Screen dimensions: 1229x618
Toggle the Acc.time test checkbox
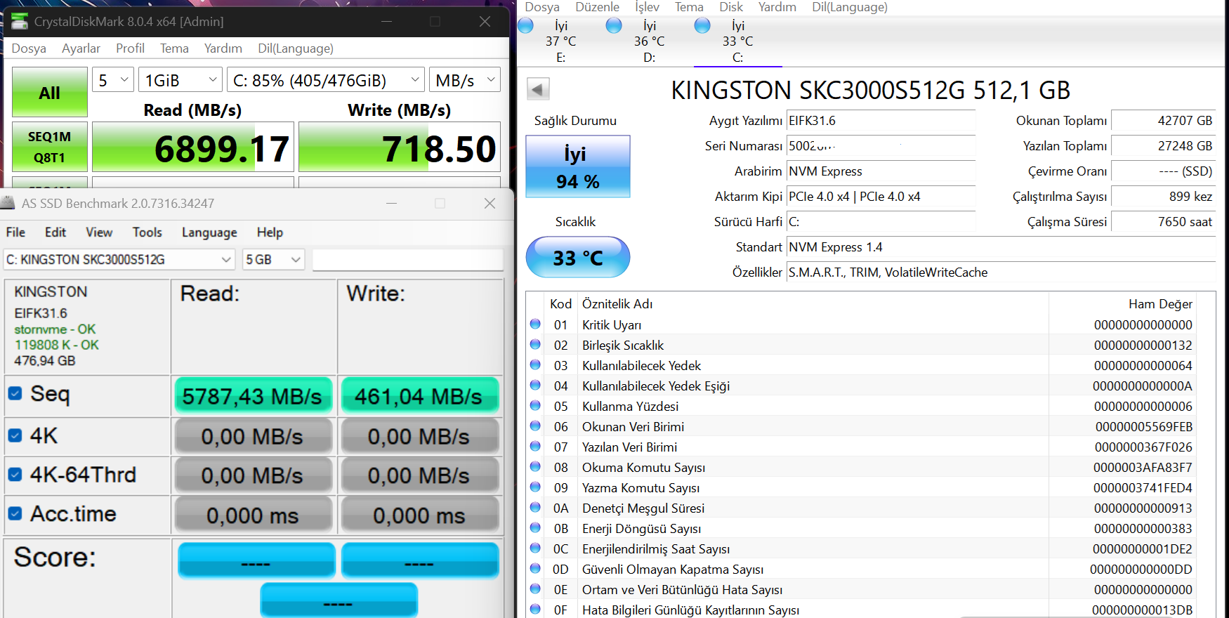(15, 513)
